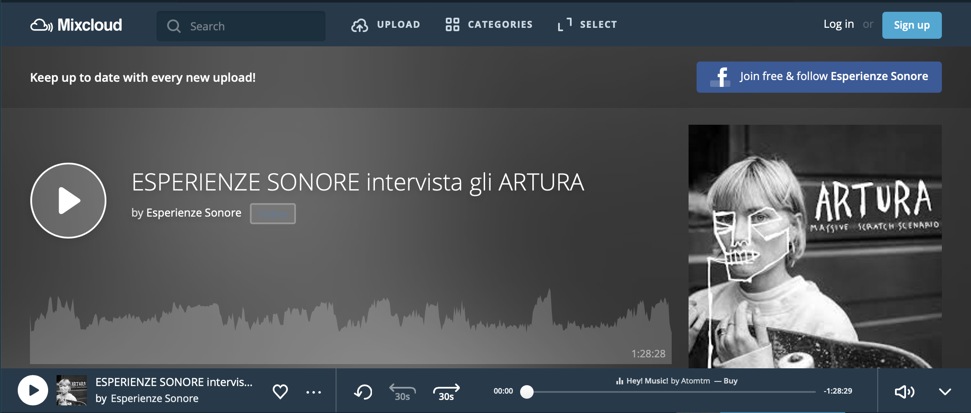
Task: Open the small ARTURA thumbnail in player
Action: [x=72, y=390]
